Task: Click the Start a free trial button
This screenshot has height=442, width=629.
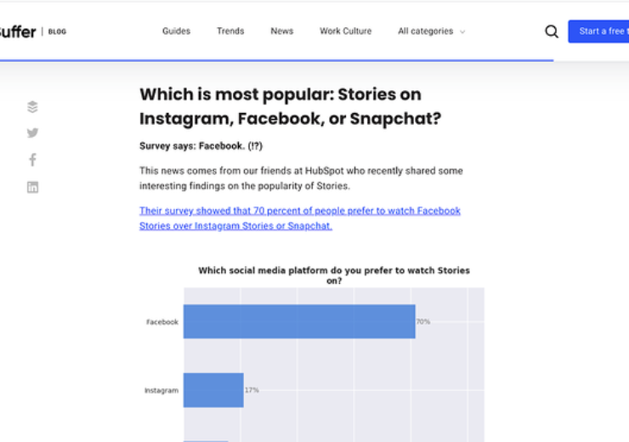Action: point(599,31)
